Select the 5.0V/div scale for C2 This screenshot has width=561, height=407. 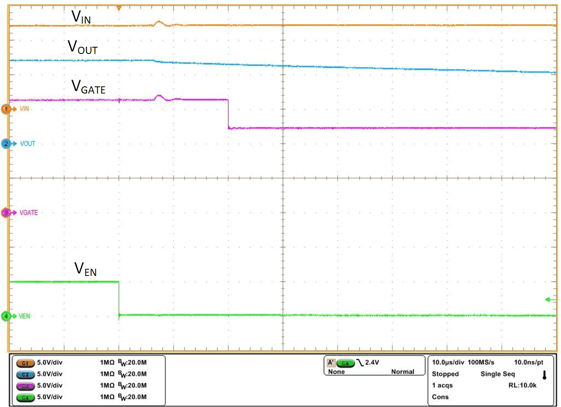(x=50, y=374)
